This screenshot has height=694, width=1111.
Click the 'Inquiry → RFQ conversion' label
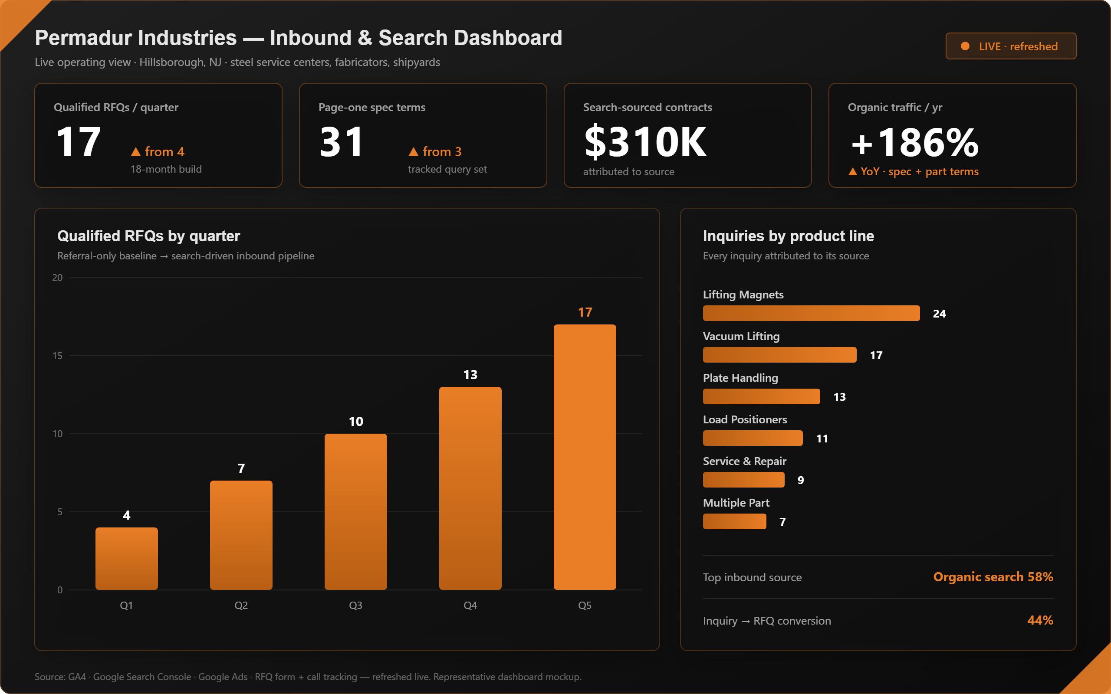(767, 621)
